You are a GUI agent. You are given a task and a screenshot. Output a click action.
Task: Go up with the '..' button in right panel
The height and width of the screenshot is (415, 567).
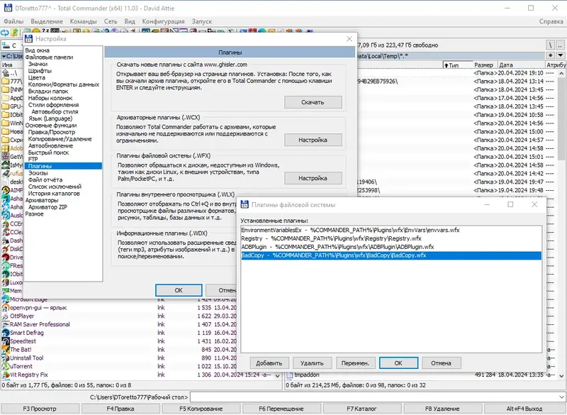click(560, 45)
